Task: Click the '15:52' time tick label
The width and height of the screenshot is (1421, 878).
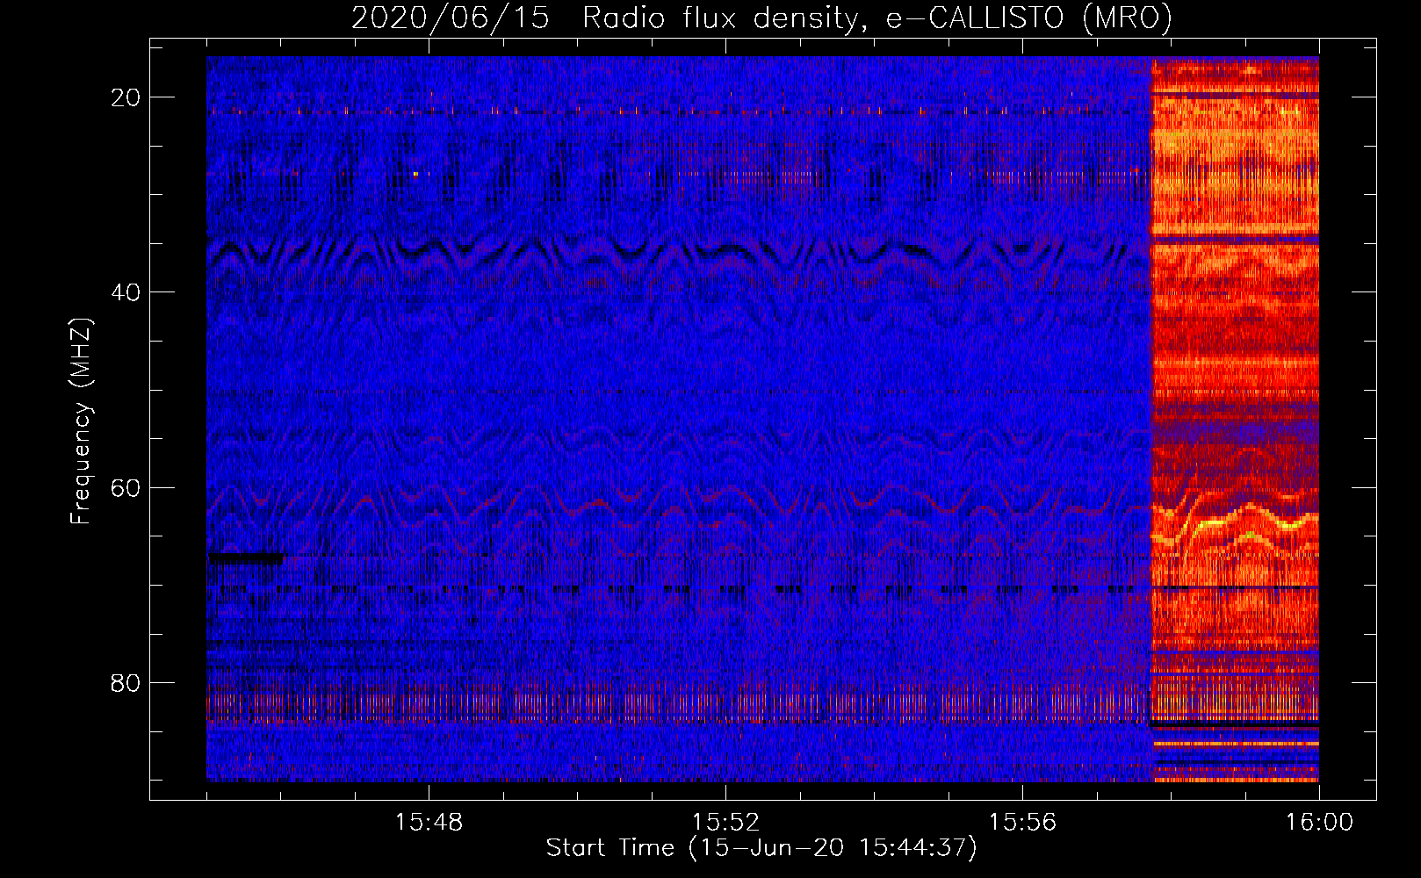Action: pyautogui.click(x=726, y=823)
